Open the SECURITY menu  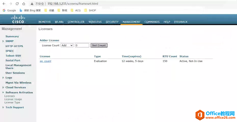pyautogui.click(x=112, y=22)
